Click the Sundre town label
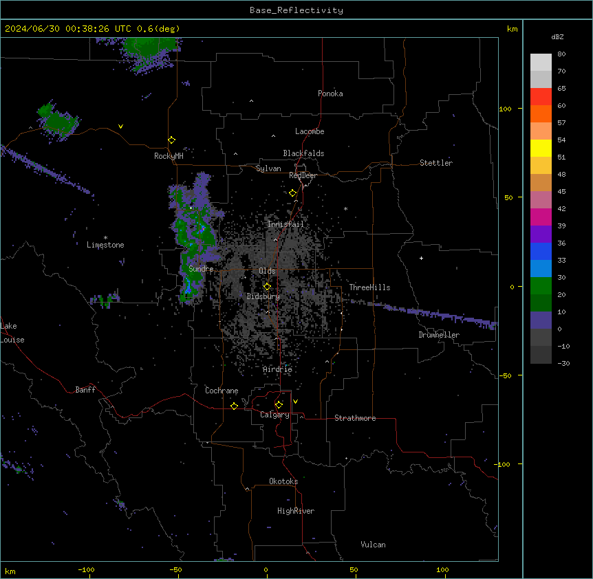This screenshot has height=579, width=593. click(201, 269)
